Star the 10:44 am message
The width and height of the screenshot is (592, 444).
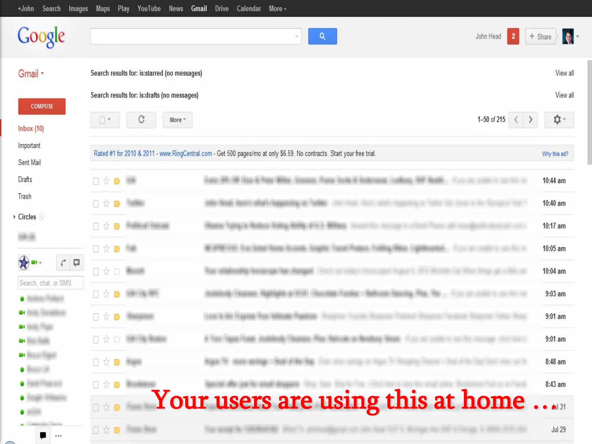tap(106, 181)
